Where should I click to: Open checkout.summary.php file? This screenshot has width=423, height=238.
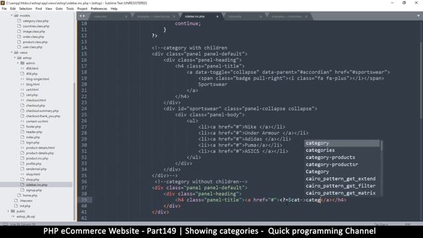click(42, 110)
